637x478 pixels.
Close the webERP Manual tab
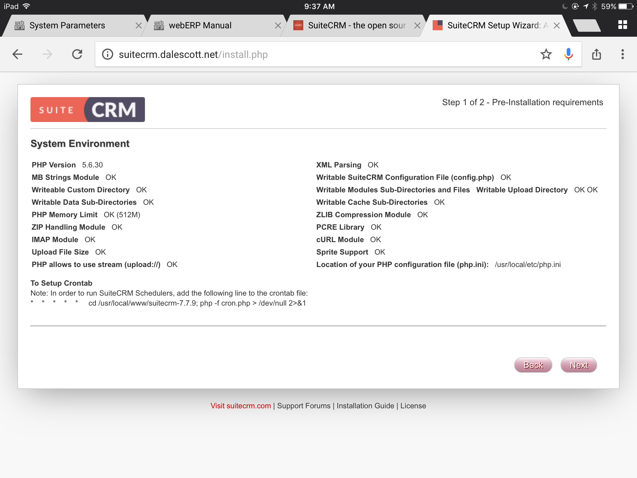click(278, 26)
